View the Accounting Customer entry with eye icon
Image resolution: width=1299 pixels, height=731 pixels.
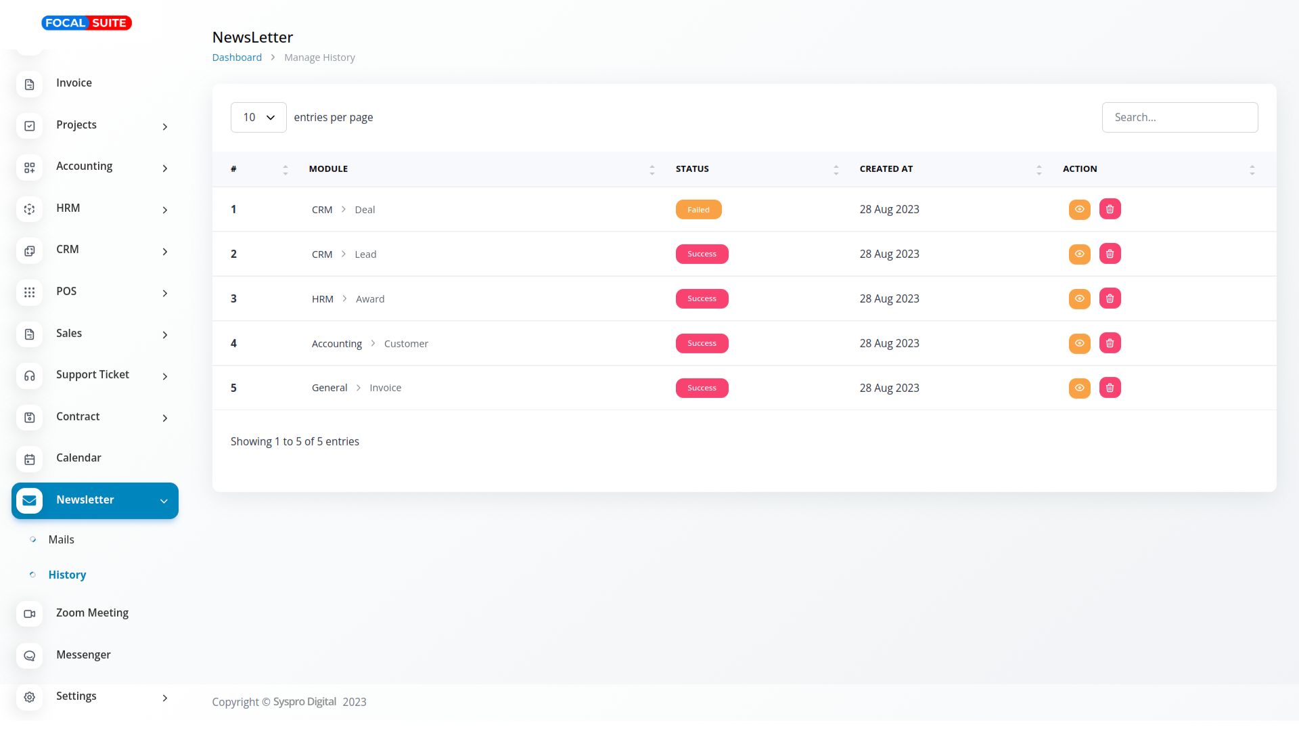tap(1079, 343)
